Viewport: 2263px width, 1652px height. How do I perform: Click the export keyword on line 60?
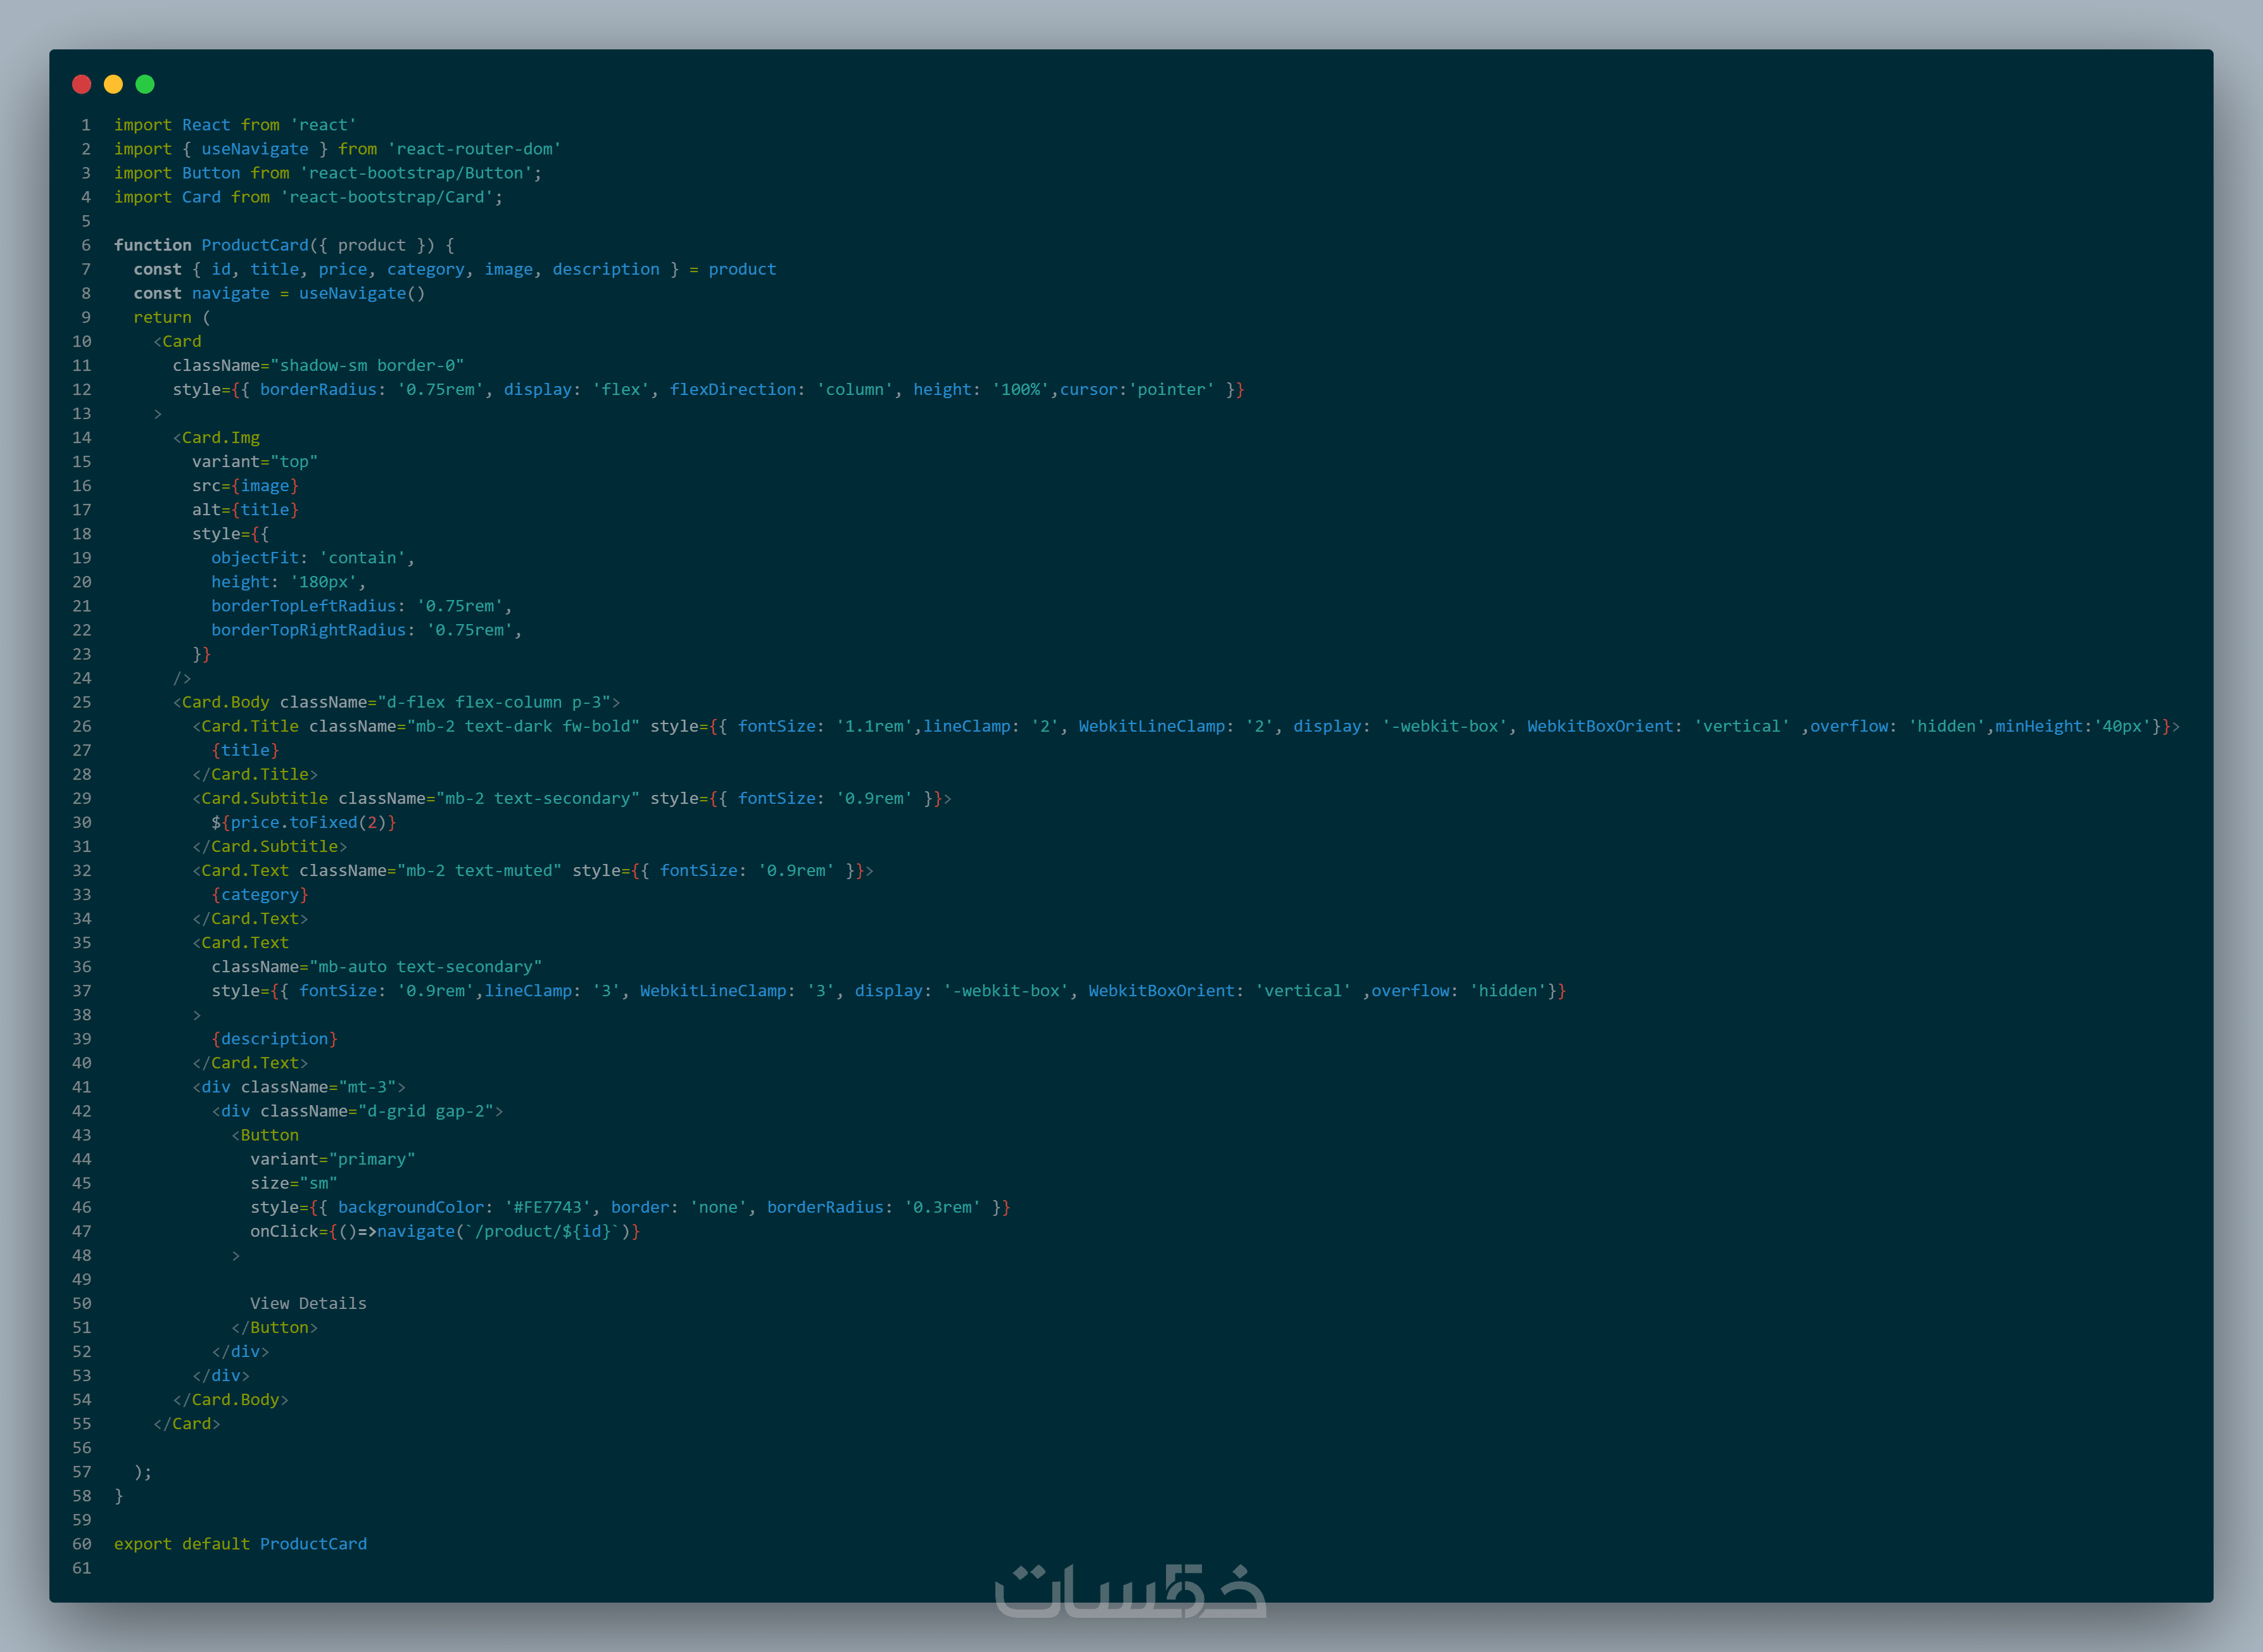142,1544
